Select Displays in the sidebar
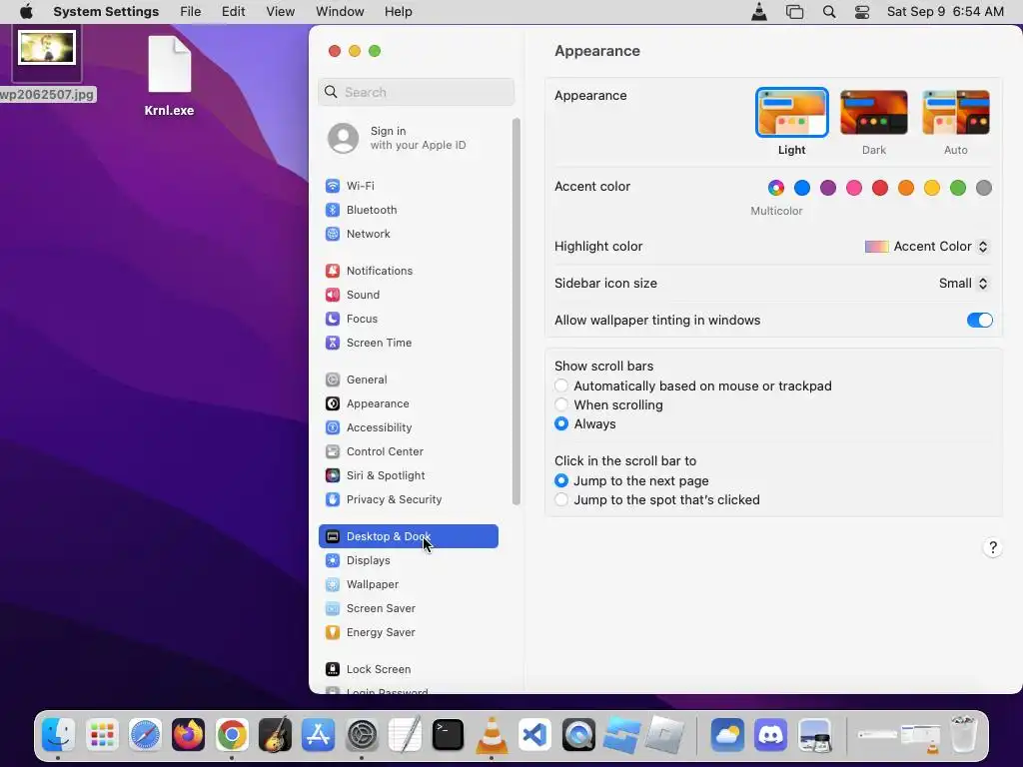 [x=409, y=561]
